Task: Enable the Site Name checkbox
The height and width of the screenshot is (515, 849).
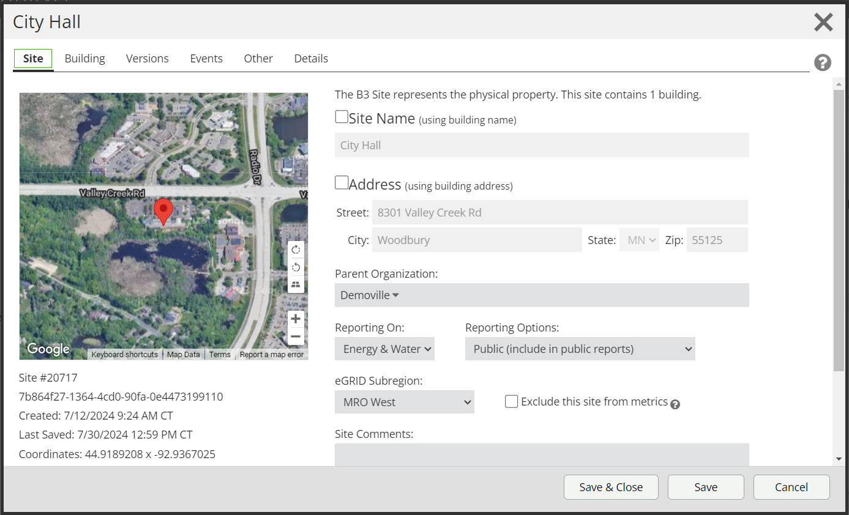Action: (342, 116)
